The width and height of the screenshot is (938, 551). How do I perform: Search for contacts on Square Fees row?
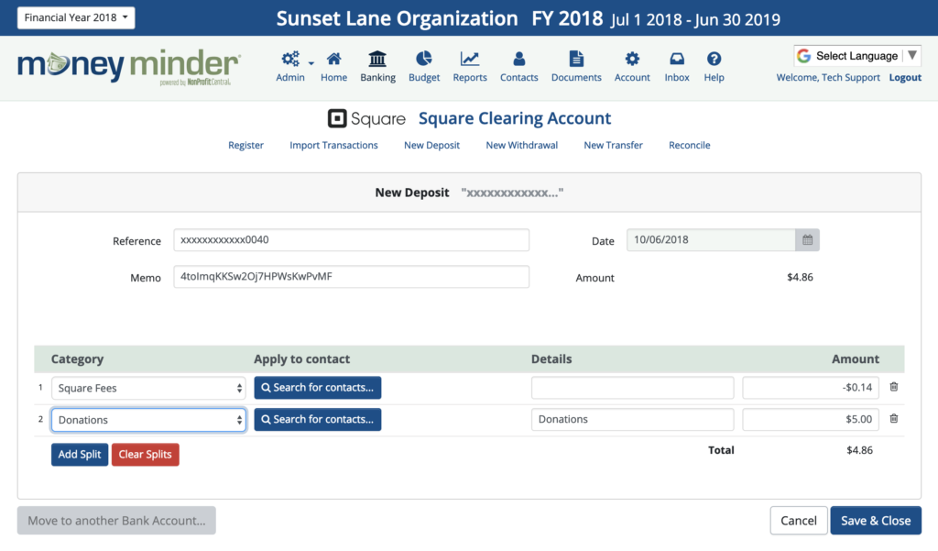tap(318, 388)
